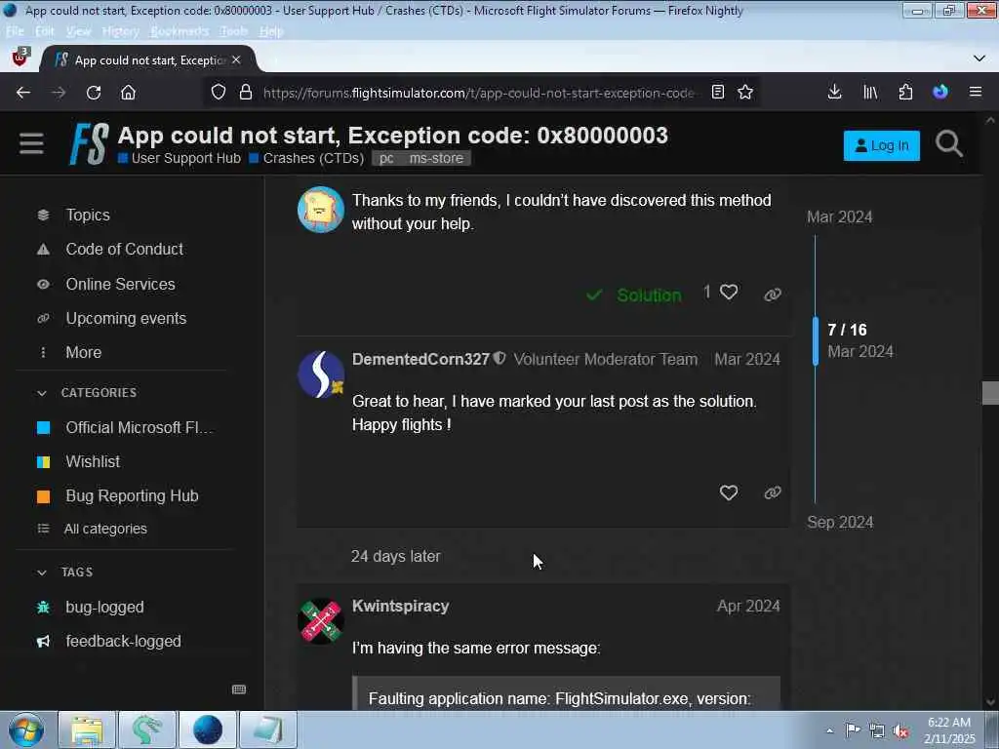
Task: Click the moderator shield icon beside DementedCorn327
Action: [499, 359]
